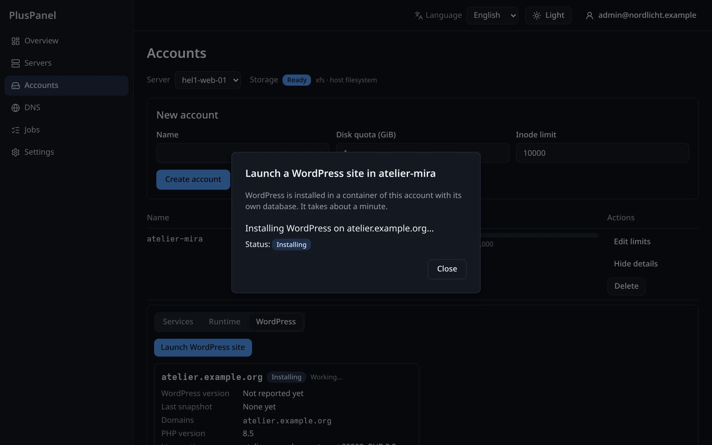The image size is (712, 445).
Task: Click the new account Name input field
Action: tap(243, 153)
